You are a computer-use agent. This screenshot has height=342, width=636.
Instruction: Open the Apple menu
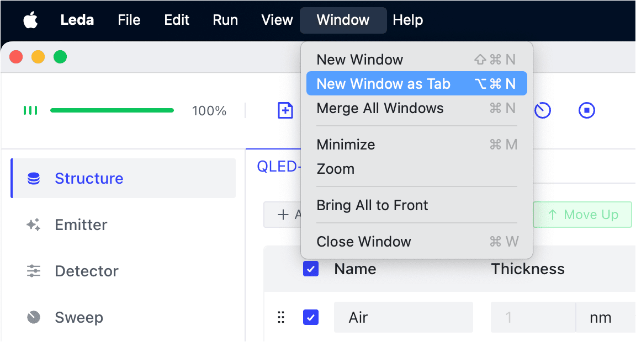30,20
